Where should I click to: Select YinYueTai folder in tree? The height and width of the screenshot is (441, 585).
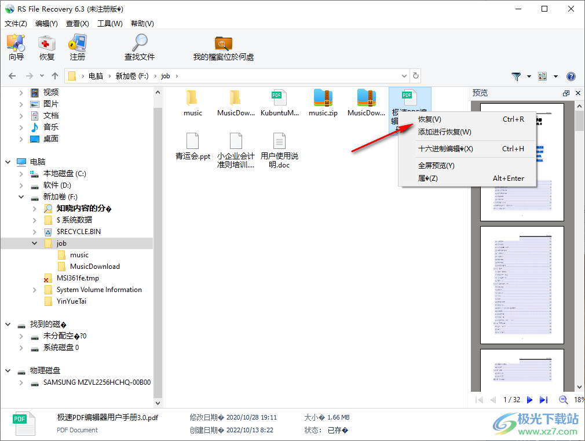[71, 301]
